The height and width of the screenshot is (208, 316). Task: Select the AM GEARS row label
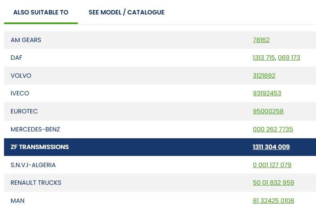coord(26,40)
